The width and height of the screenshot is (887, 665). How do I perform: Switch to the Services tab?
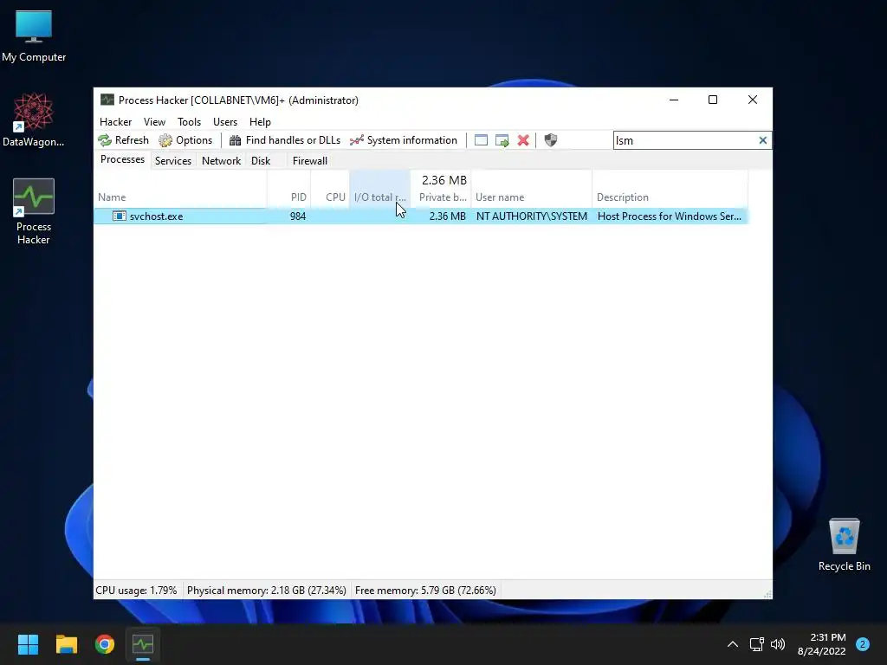(x=173, y=160)
